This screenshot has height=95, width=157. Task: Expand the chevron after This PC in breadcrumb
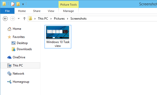(51, 19)
